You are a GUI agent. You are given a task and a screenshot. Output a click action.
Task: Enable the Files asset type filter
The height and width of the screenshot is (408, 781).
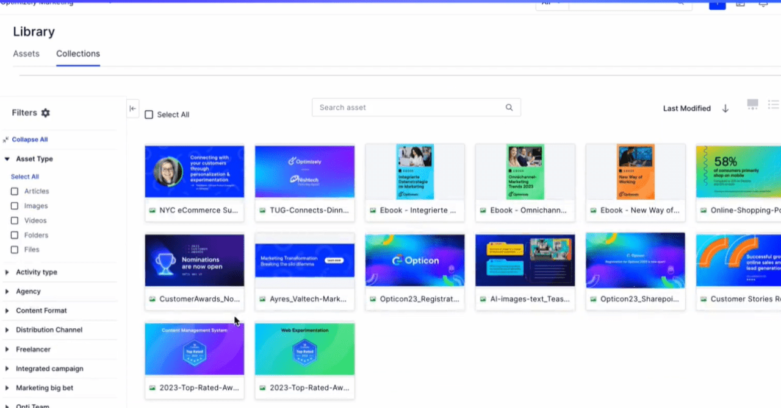[15, 250]
